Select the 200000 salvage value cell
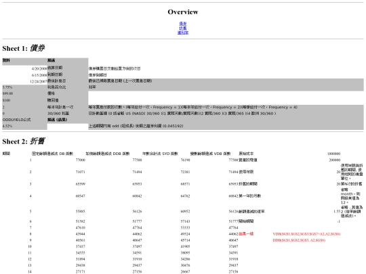Viewport: 366px width, 274px height. (335, 160)
